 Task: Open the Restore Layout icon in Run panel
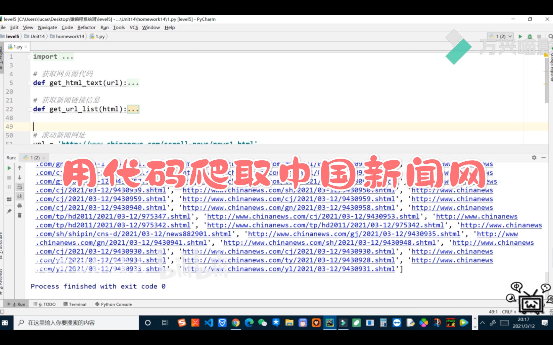(9, 199)
